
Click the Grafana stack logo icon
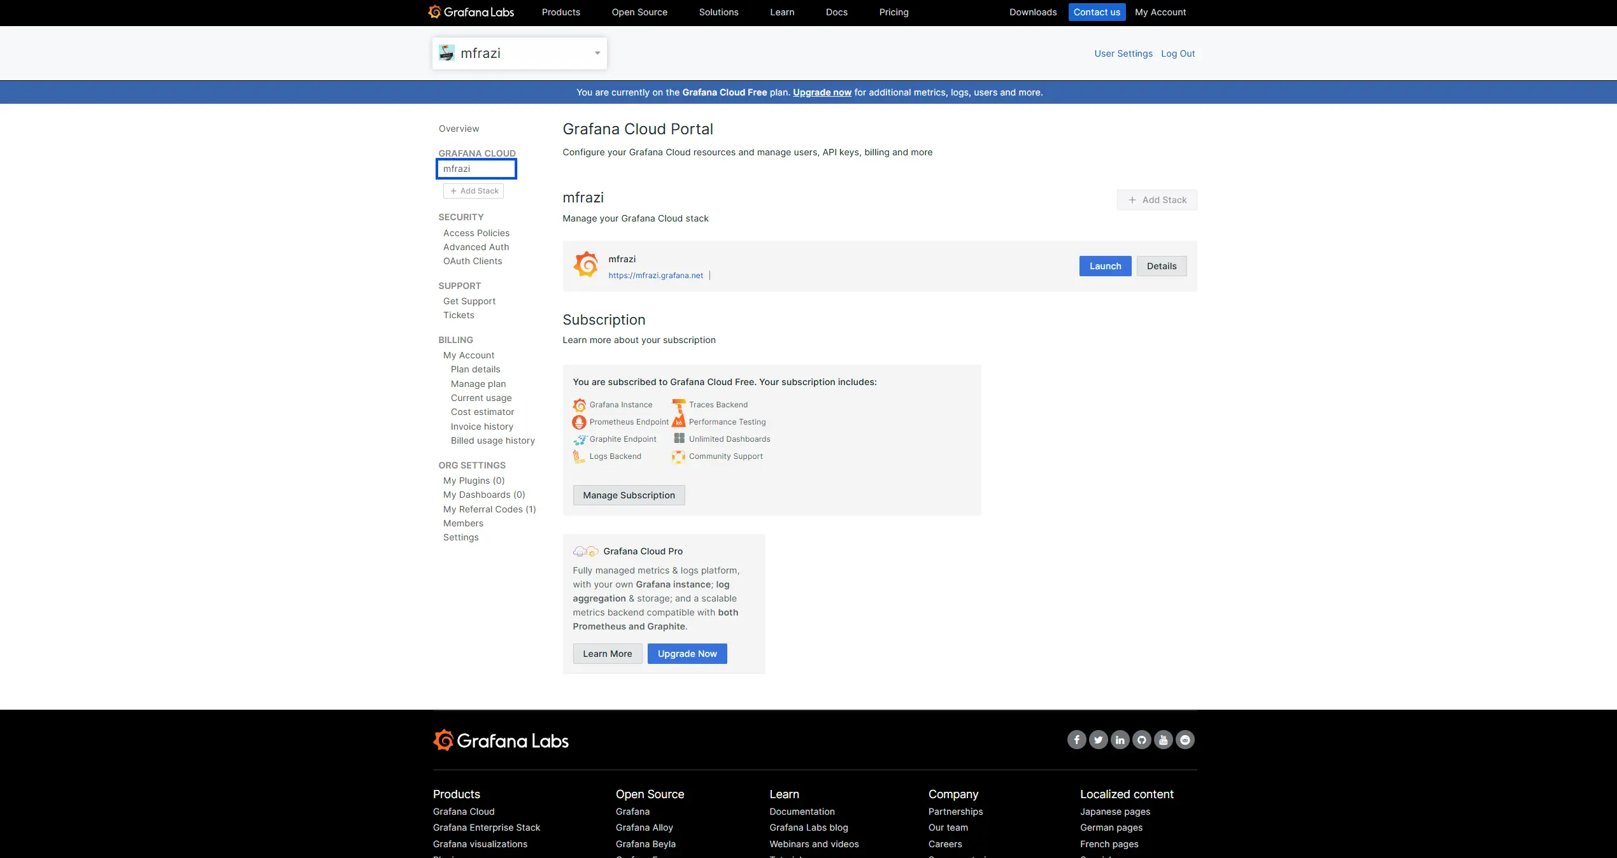click(x=585, y=265)
